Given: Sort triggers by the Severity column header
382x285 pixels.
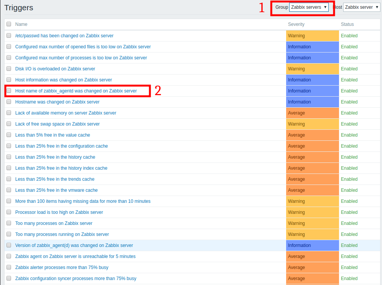Looking at the screenshot, I should tap(296, 24).
